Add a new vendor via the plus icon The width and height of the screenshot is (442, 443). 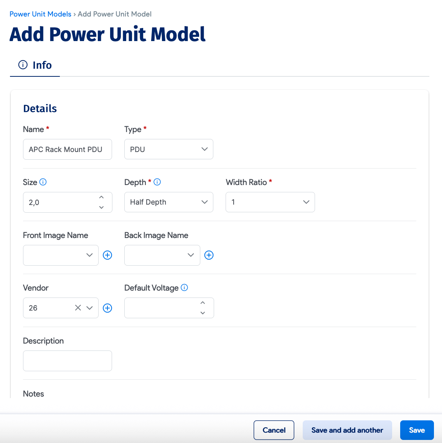(107, 308)
